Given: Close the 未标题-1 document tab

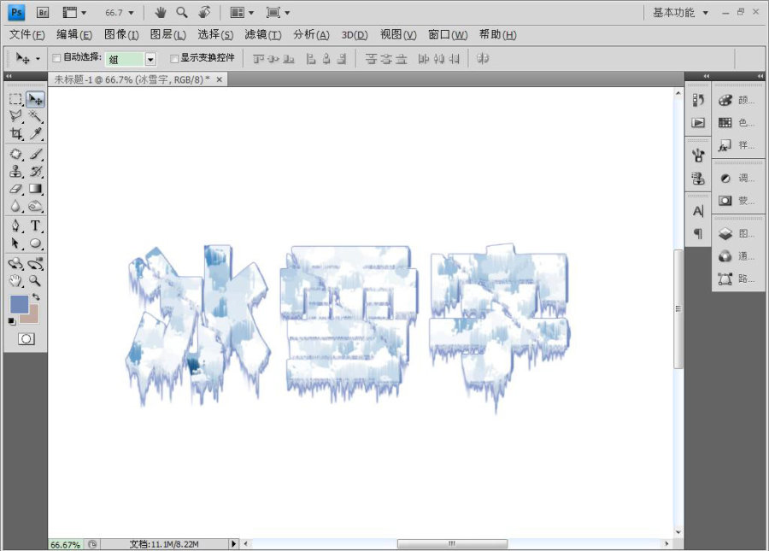Looking at the screenshot, I should (x=220, y=79).
